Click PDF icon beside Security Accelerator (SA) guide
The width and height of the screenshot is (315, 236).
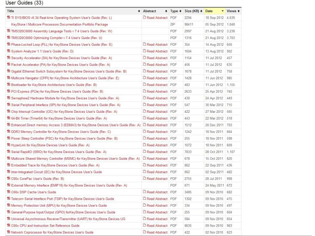click(8, 57)
